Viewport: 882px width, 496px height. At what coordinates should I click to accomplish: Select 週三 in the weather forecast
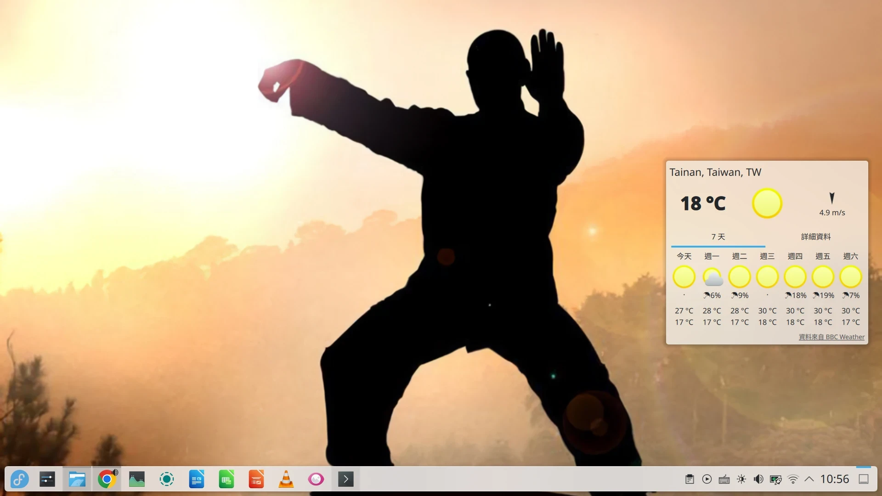[x=767, y=256]
